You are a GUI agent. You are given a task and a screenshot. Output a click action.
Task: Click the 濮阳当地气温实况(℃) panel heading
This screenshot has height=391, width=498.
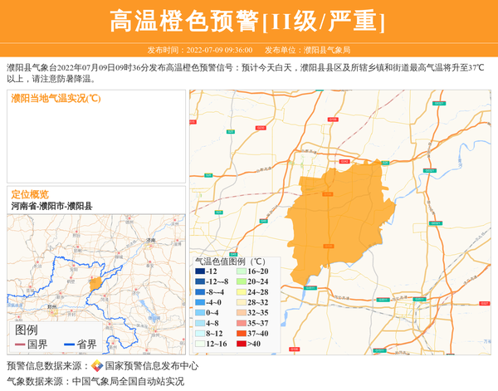click(x=56, y=99)
